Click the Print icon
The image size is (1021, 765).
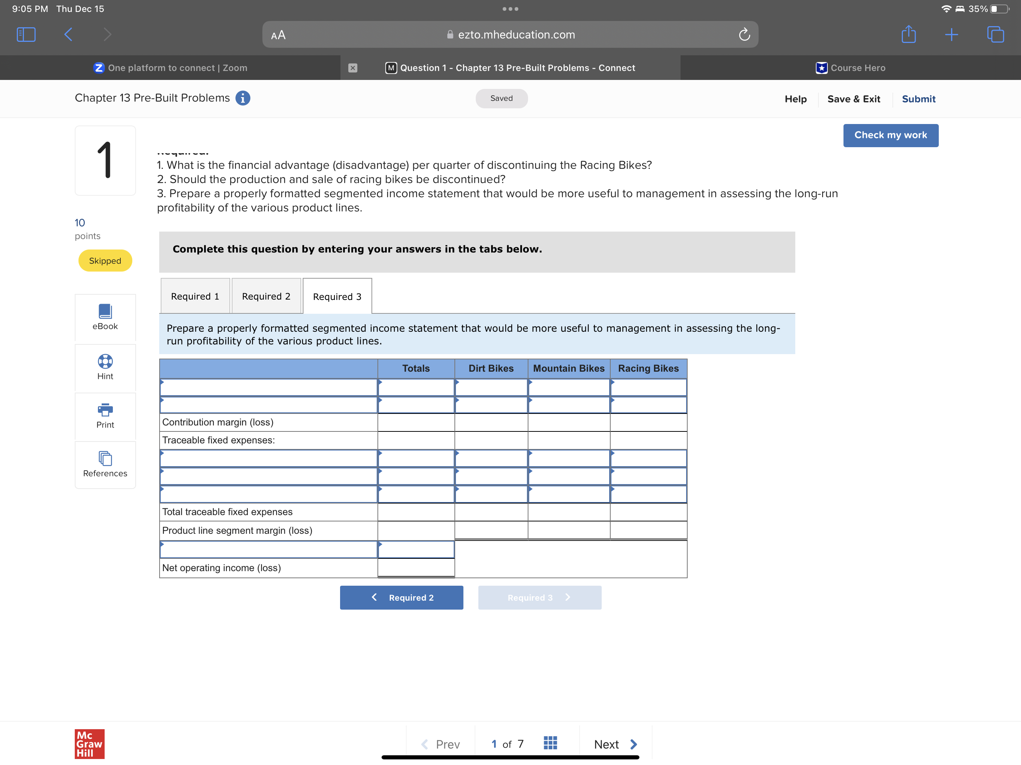[x=105, y=410]
